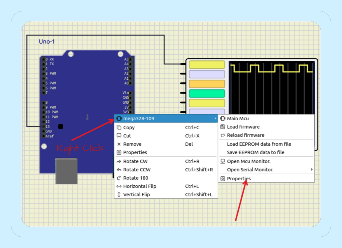Click the Uno-1 component label
This screenshot has width=342, height=248.
pos(47,41)
